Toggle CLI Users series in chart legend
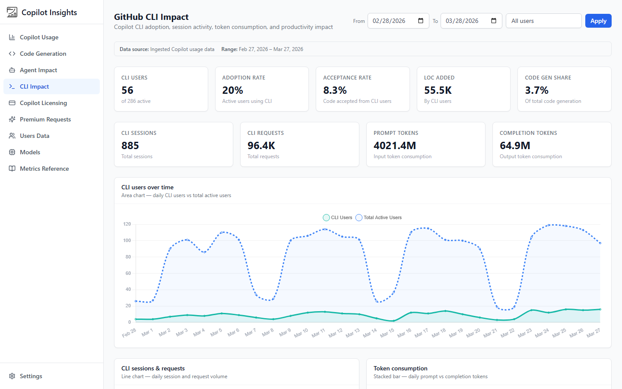Image resolution: width=622 pixels, height=389 pixels. [338, 217]
